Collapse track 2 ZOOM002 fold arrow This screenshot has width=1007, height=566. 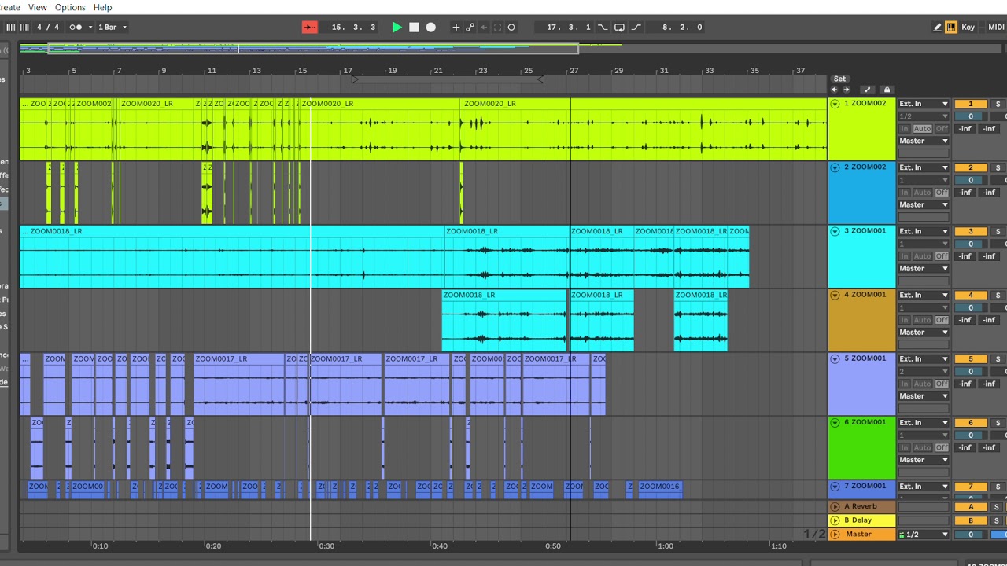835,167
